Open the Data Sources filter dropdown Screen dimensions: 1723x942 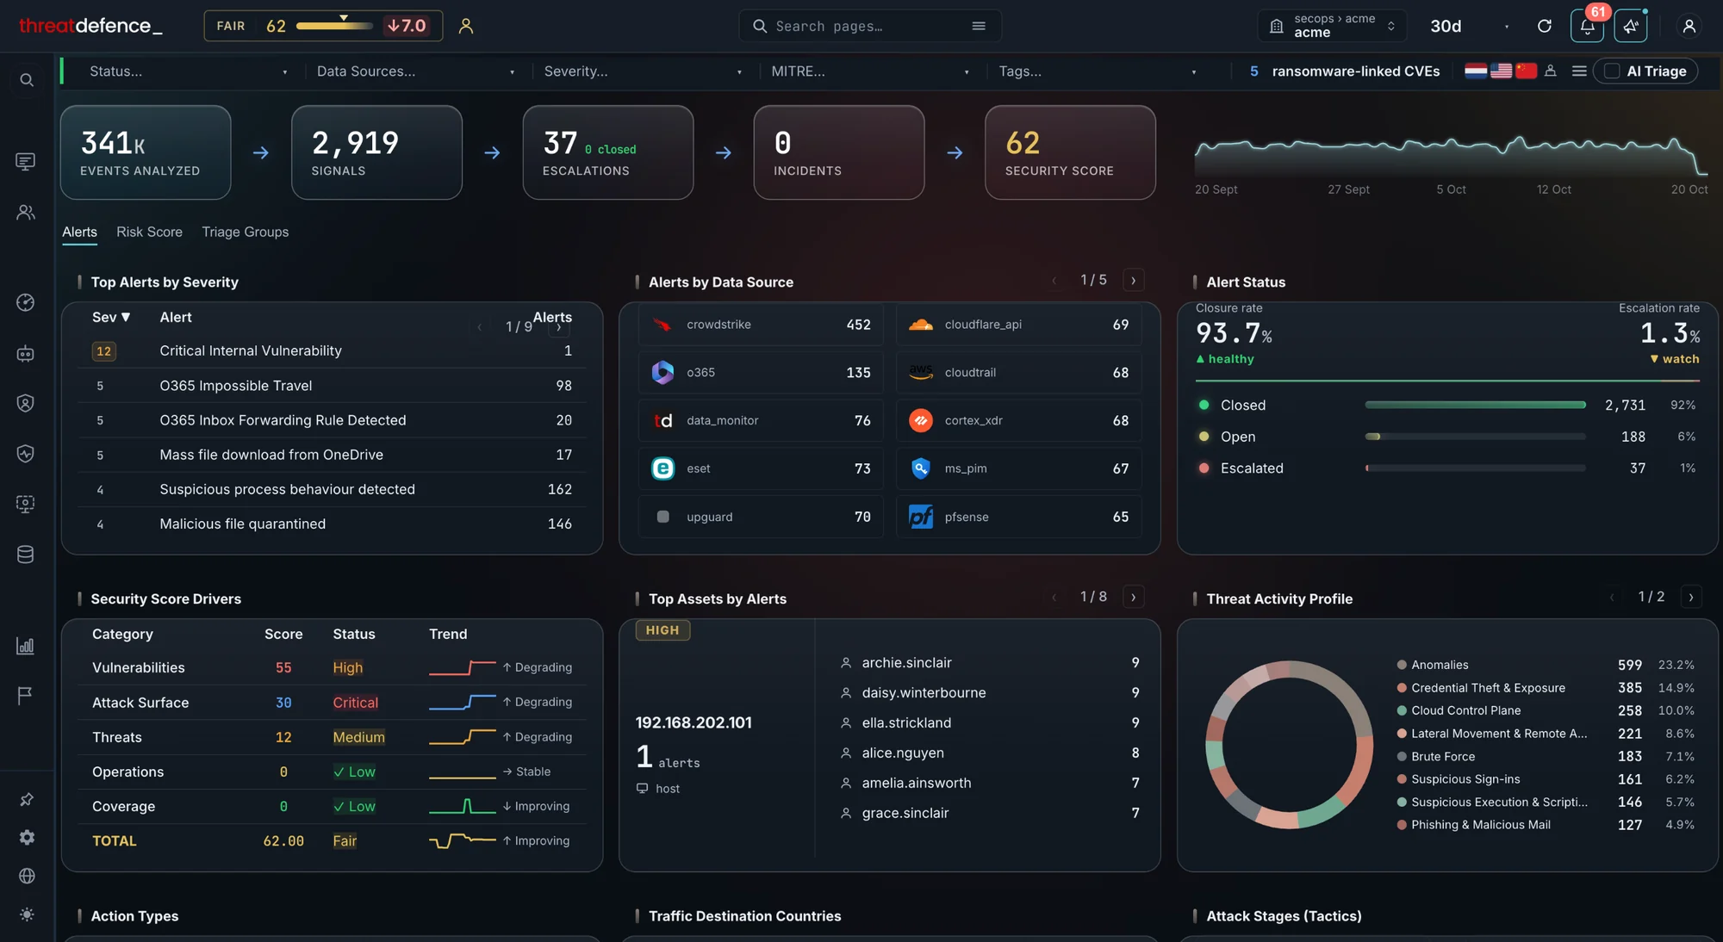tap(415, 71)
